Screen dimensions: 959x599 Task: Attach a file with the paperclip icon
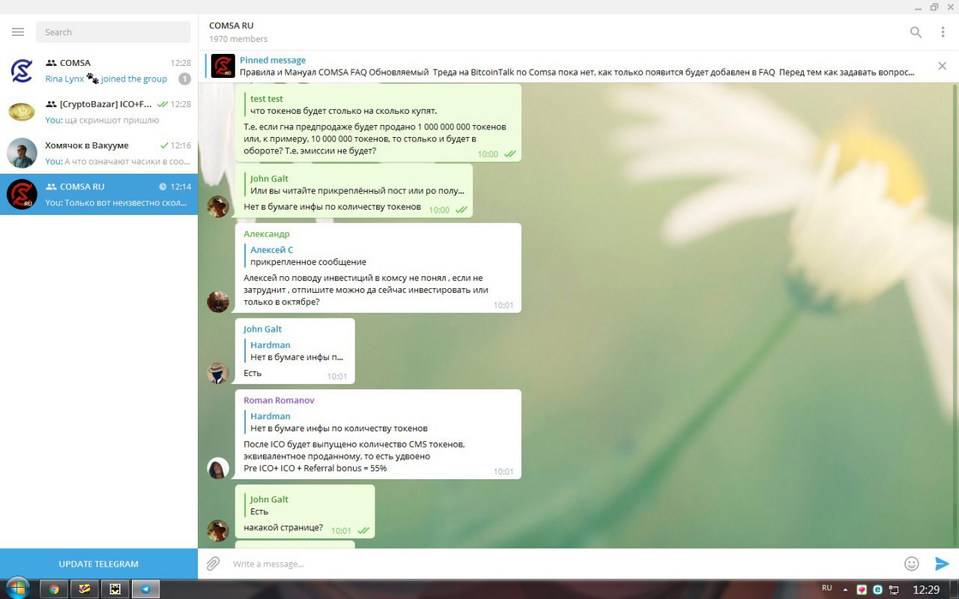point(214,564)
